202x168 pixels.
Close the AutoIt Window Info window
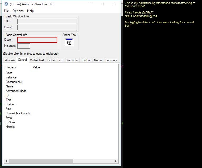(x=115, y=4)
